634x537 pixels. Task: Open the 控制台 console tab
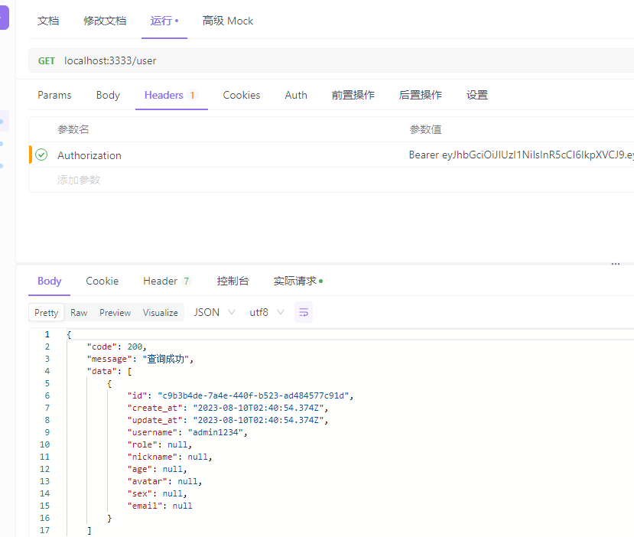233,281
